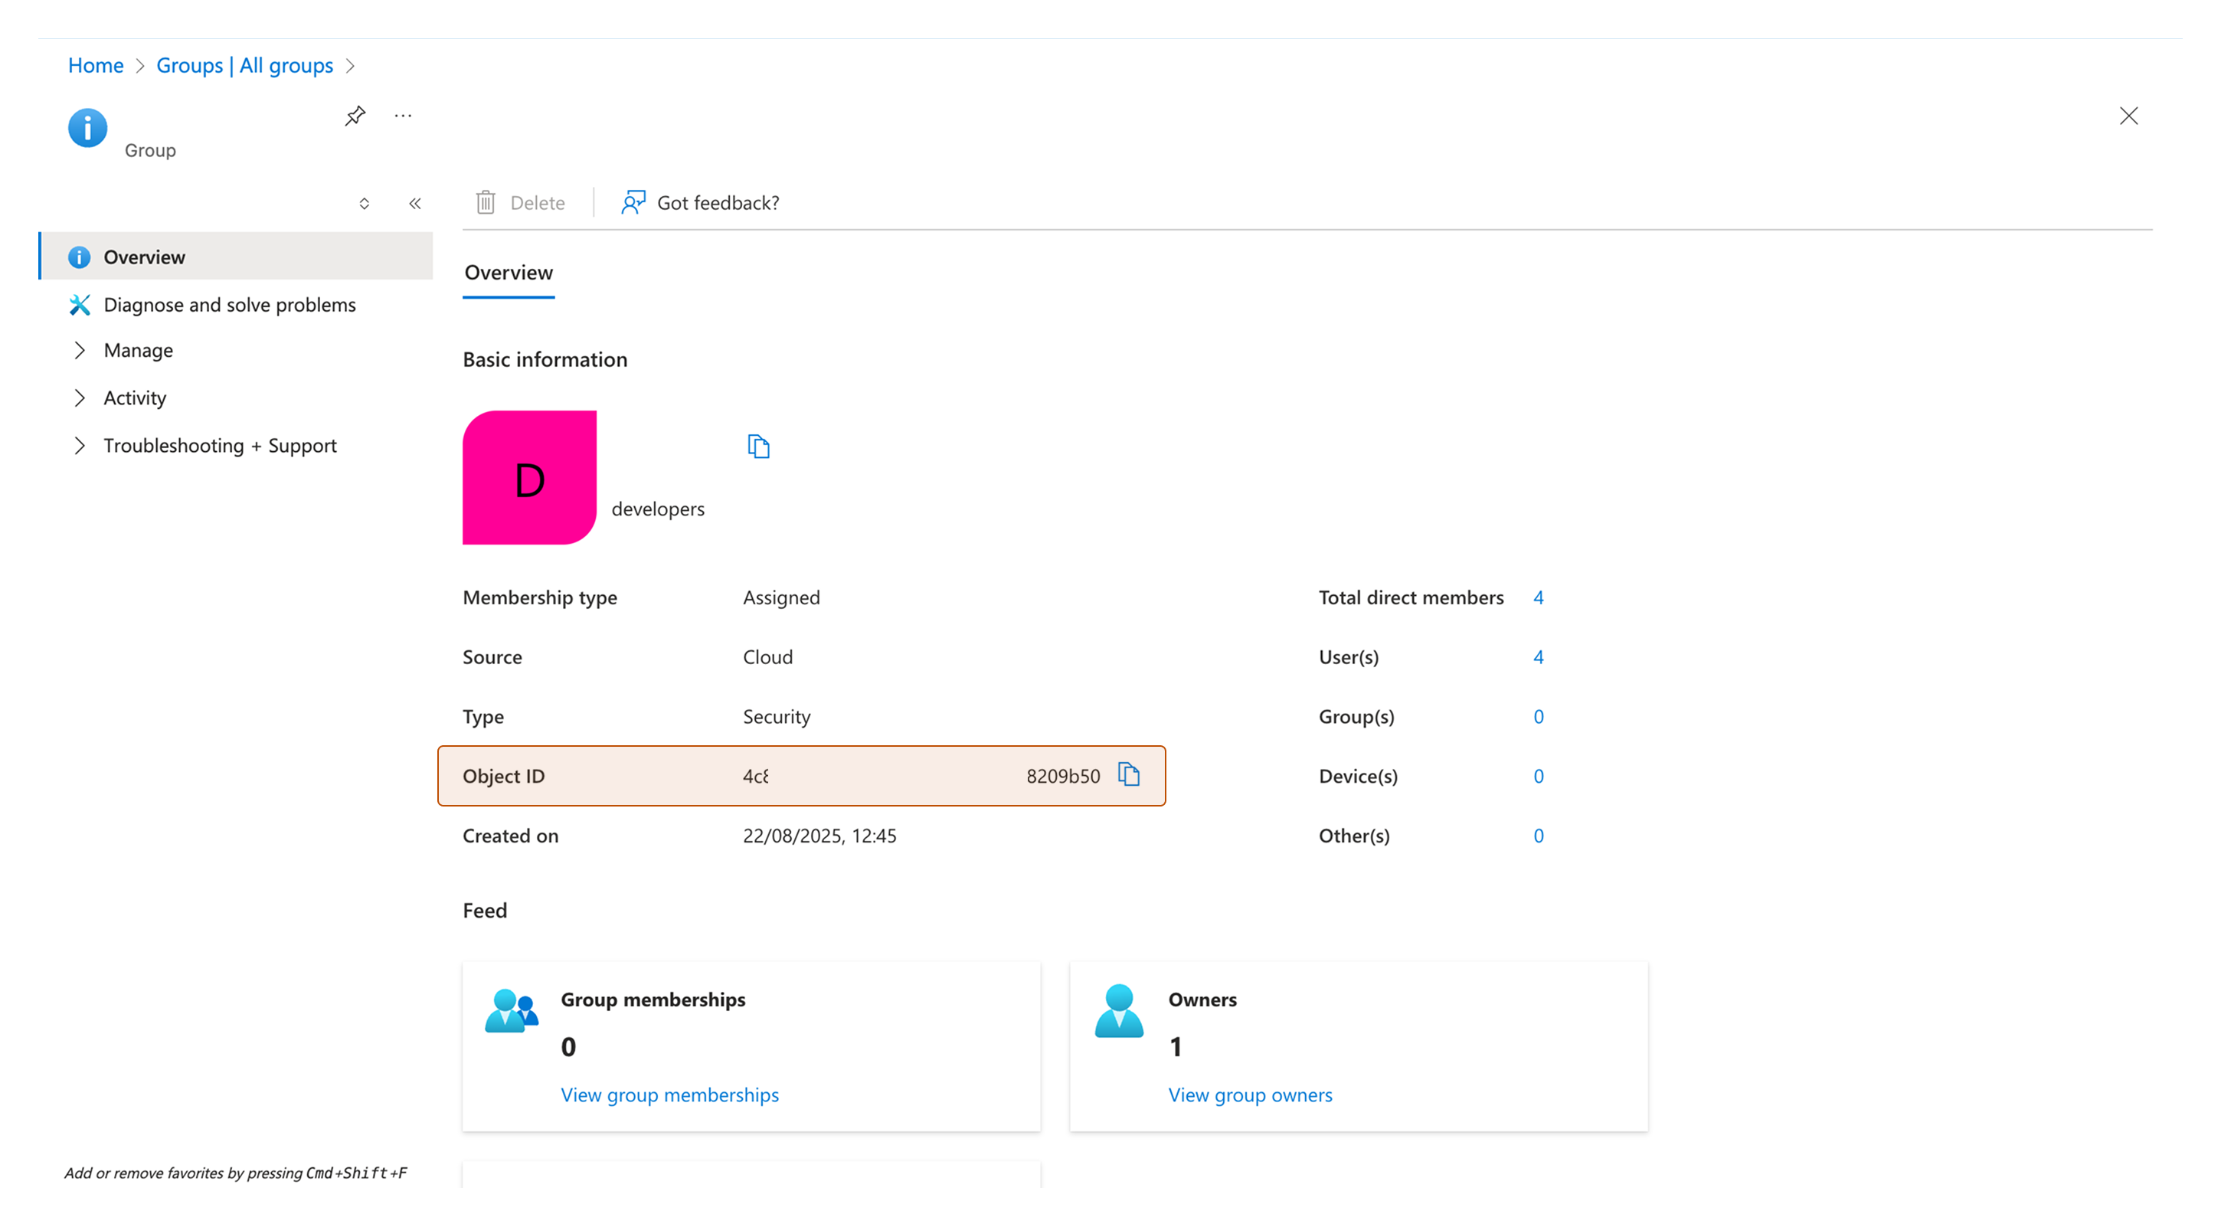Click Total direct members count 4

click(x=1538, y=597)
